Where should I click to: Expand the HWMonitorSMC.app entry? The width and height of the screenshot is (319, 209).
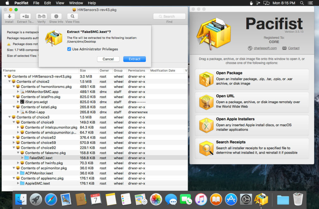18,91
